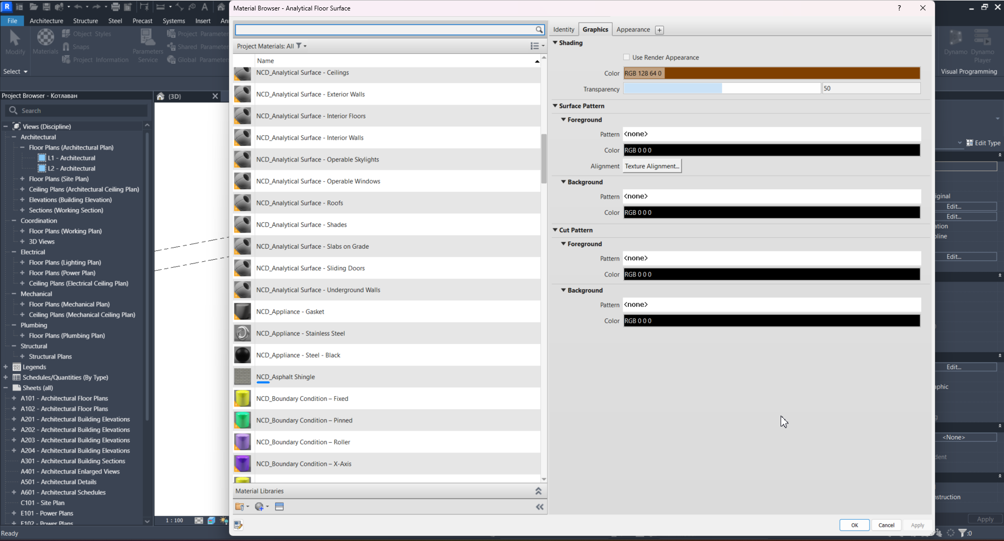Expand the Material Libraries panel
This screenshot has height=541, width=1004.
click(538, 491)
